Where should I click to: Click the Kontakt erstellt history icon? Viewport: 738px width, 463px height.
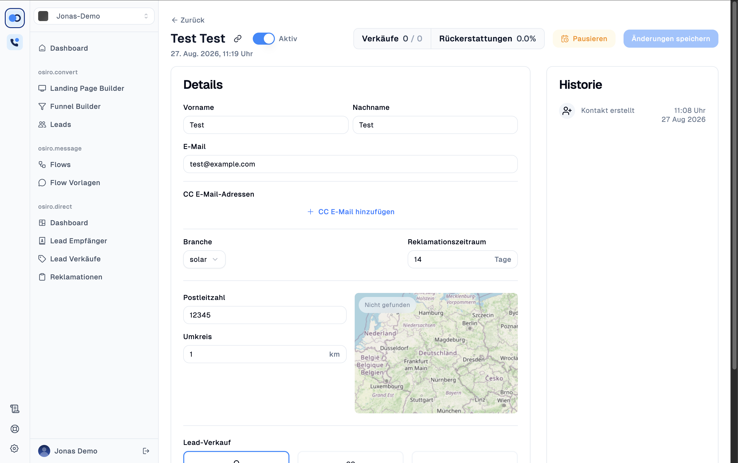click(x=567, y=111)
